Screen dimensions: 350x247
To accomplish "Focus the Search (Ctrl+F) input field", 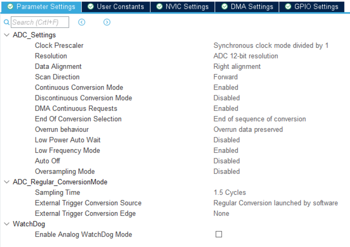I will [40, 22].
